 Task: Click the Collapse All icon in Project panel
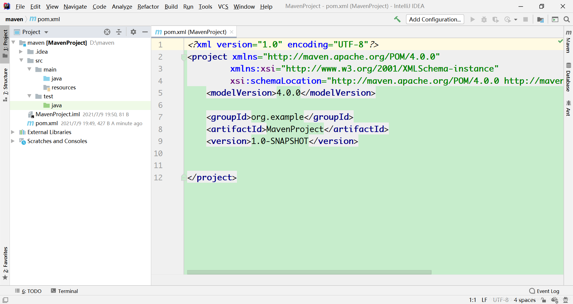[119, 32]
